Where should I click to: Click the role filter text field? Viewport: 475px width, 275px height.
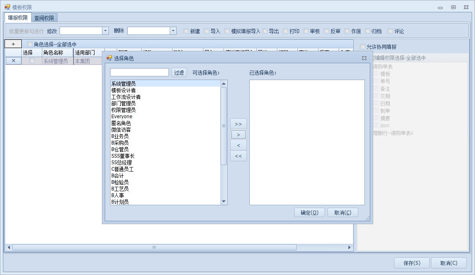[x=139, y=73]
